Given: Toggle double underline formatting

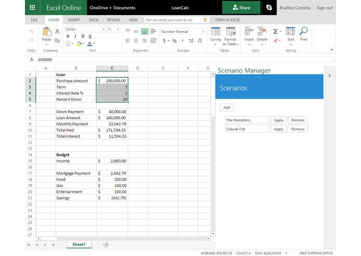Looking at the screenshot, I should [x=90, y=36].
